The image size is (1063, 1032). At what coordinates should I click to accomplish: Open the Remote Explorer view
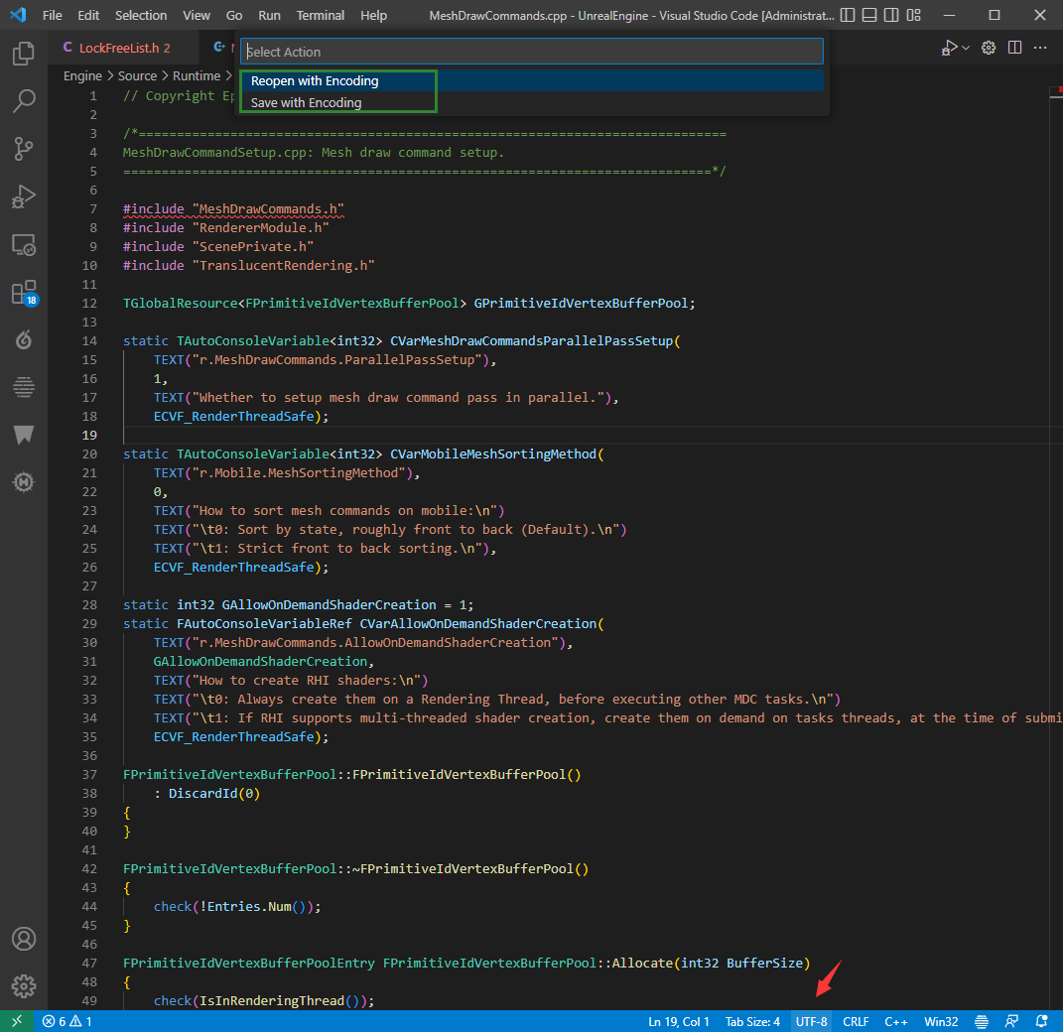pyautogui.click(x=24, y=244)
